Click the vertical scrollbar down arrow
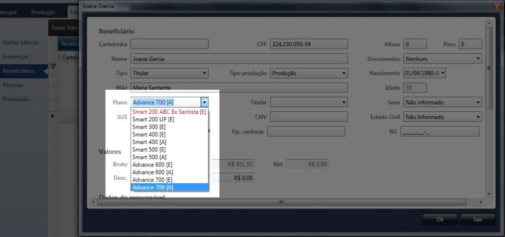505x237 pixels. [x=489, y=194]
